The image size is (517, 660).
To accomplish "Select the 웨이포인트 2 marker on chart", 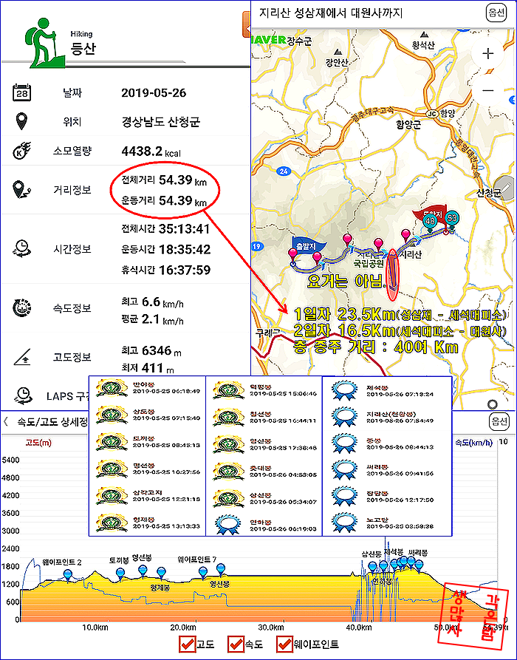I will click(x=68, y=574).
